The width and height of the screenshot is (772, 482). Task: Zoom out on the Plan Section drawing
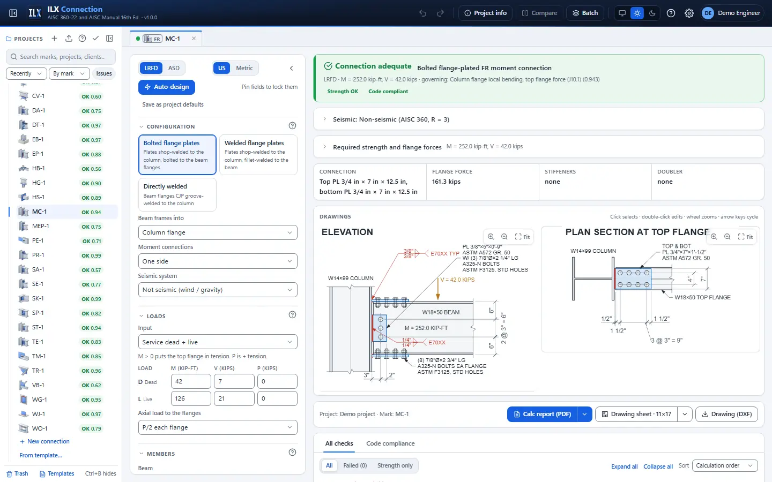pos(728,237)
